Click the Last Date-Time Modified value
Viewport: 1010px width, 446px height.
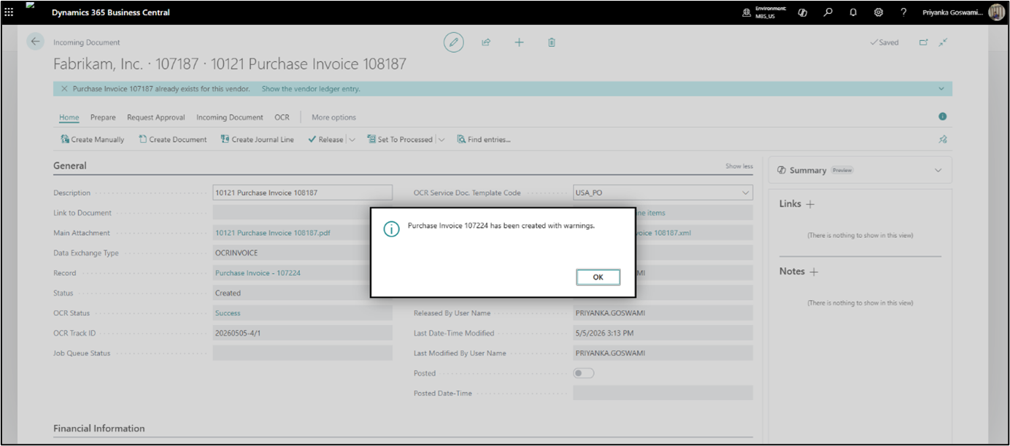click(663, 333)
